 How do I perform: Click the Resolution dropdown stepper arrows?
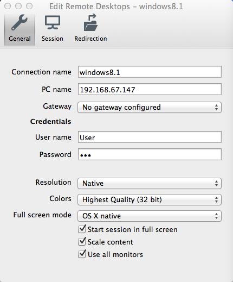coord(216,184)
